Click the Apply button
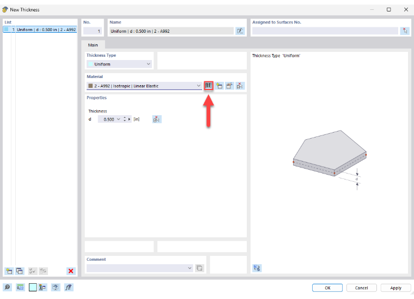Image resolution: width=414 pixels, height=299 pixels. click(396, 288)
